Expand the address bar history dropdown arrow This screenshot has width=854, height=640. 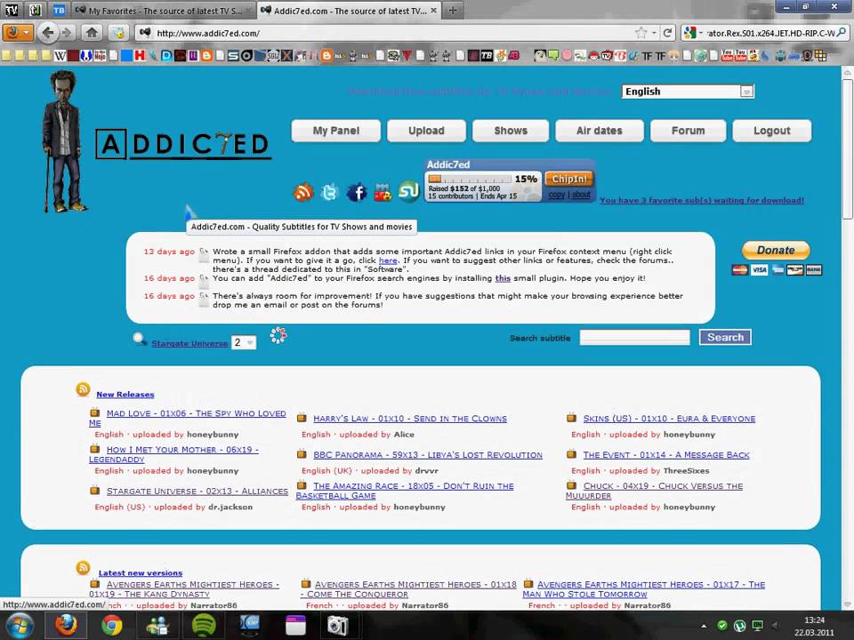(654, 33)
